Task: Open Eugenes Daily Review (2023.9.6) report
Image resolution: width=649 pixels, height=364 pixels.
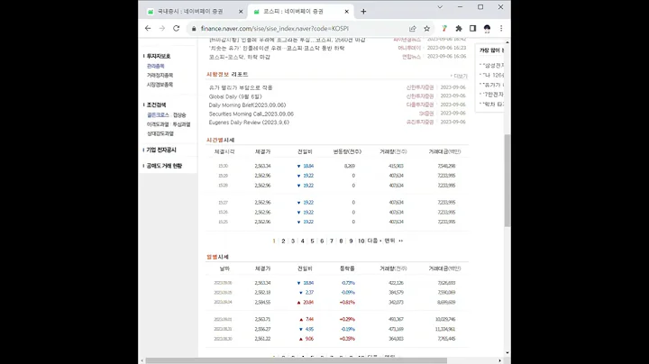Action: tap(249, 123)
